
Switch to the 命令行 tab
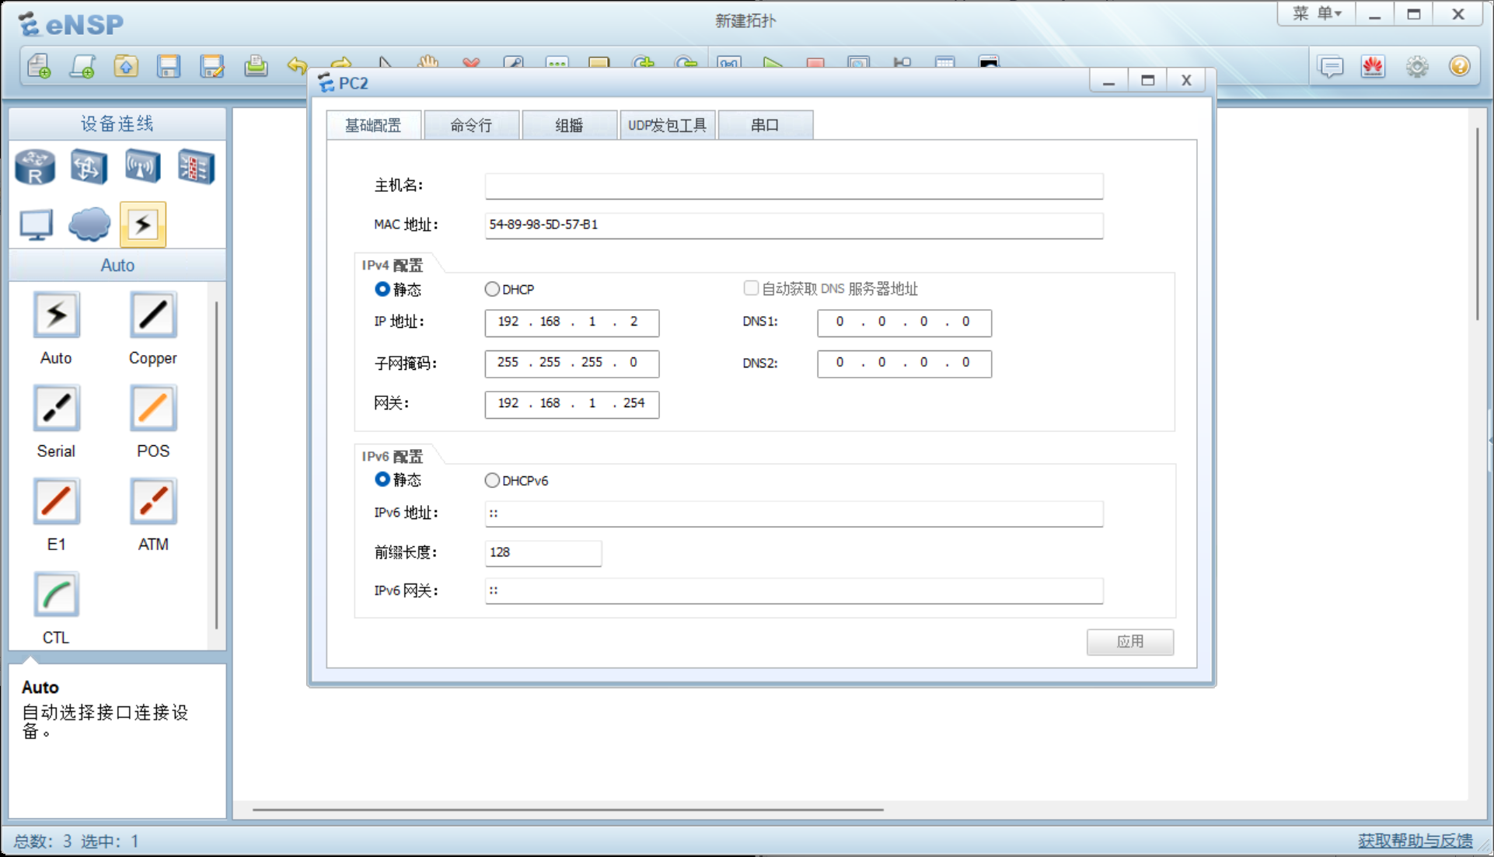(471, 125)
